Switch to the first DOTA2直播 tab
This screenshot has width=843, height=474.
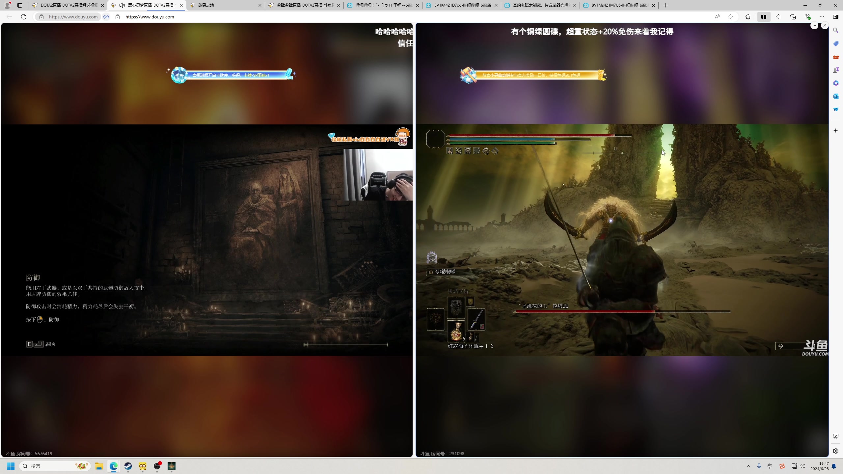[x=68, y=5]
